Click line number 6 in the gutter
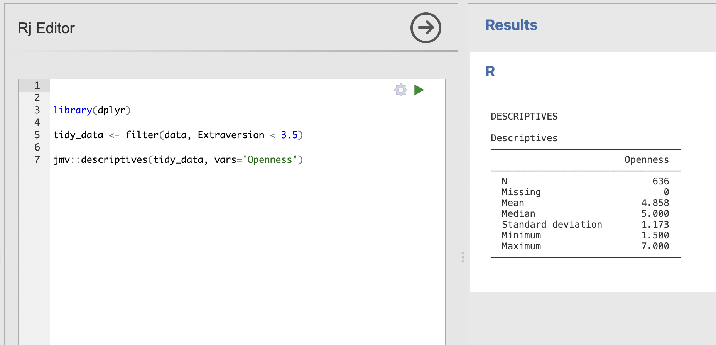Image resolution: width=716 pixels, height=345 pixels. pyautogui.click(x=37, y=147)
